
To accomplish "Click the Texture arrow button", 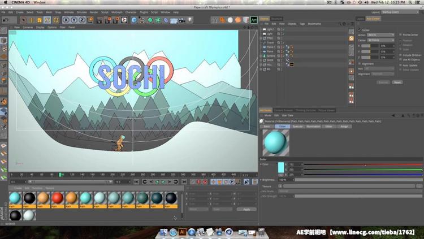I will pos(280,186).
